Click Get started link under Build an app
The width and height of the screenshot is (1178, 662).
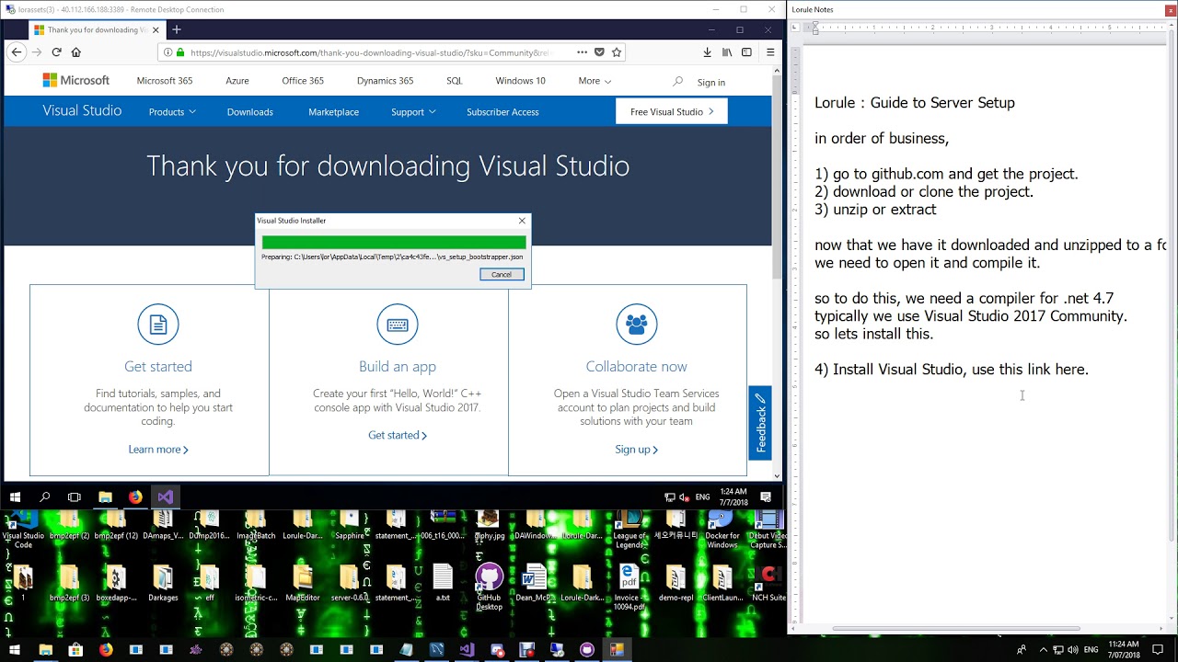click(x=398, y=435)
